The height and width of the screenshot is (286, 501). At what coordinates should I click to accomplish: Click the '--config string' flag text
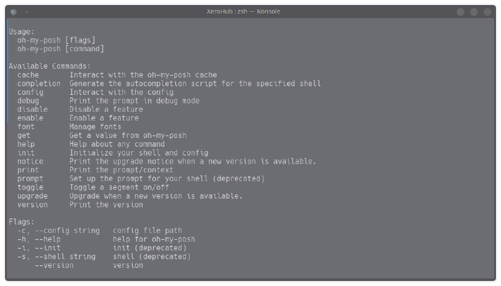tap(67, 230)
